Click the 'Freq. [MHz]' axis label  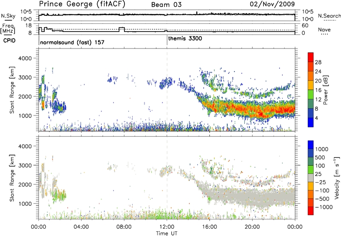click(8, 29)
